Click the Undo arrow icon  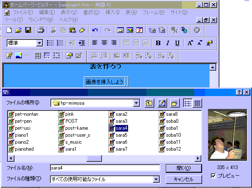pyautogui.click(x=95, y=30)
